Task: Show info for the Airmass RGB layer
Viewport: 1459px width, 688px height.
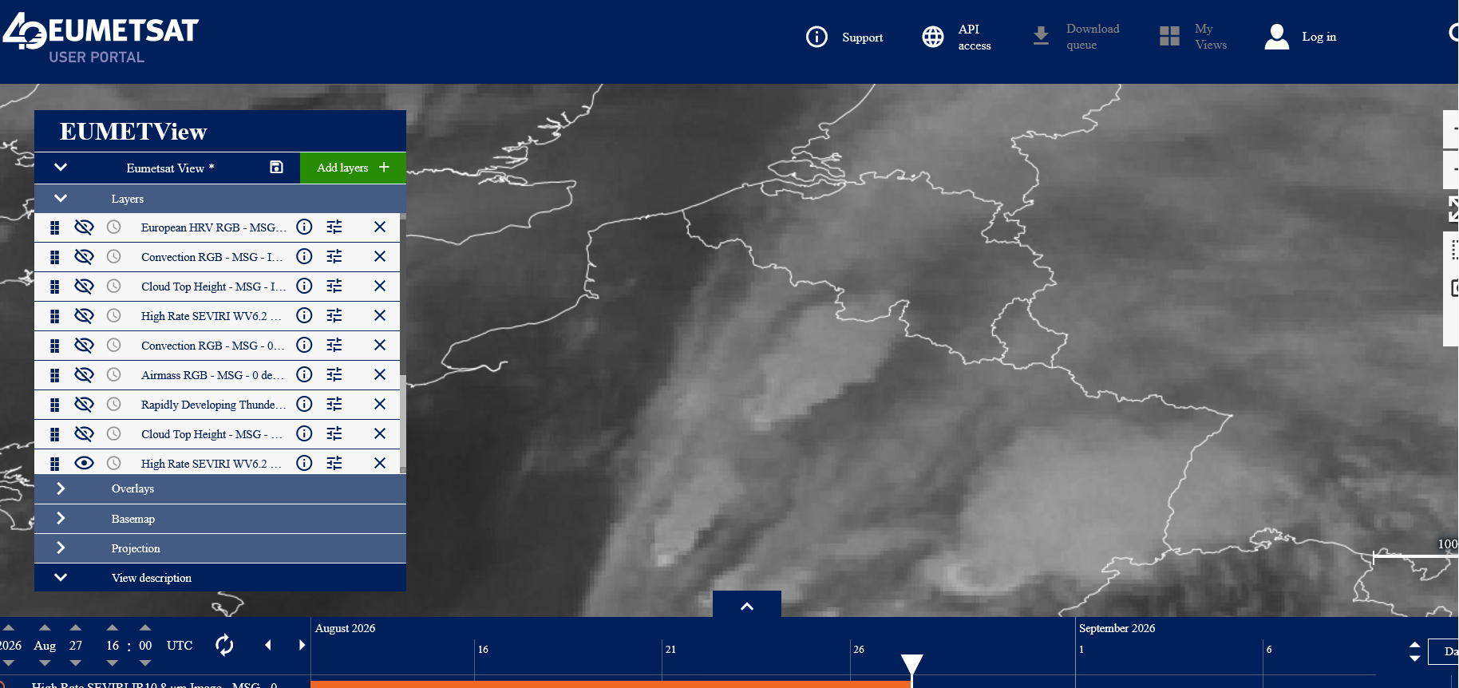Action: (x=304, y=374)
